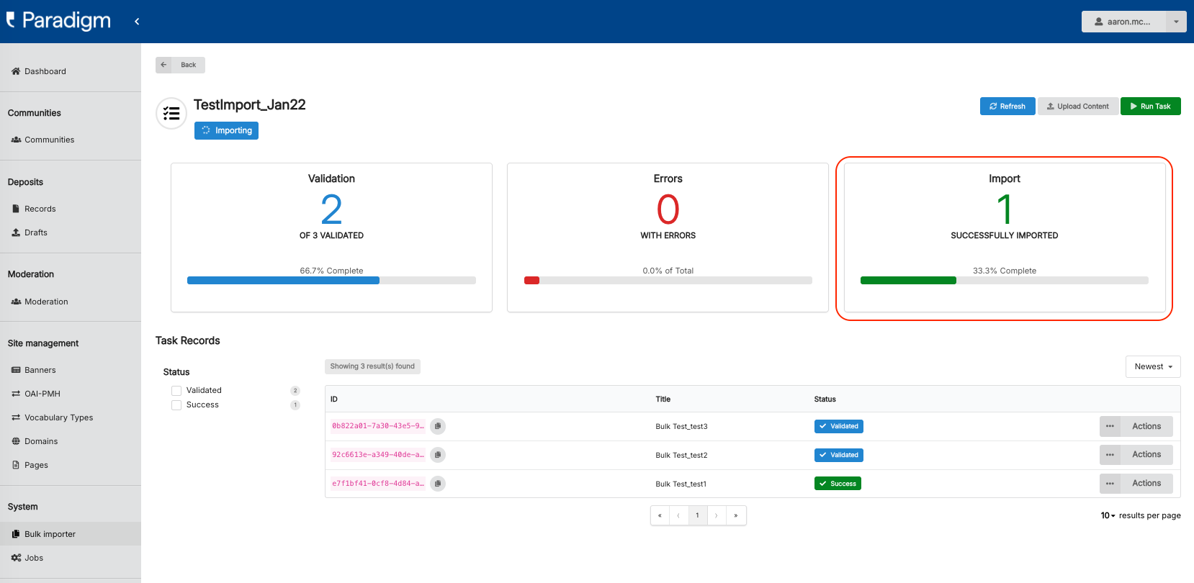Image resolution: width=1194 pixels, height=583 pixels.
Task: Click Validated badge for Bulk Test_test2
Action: [839, 455]
